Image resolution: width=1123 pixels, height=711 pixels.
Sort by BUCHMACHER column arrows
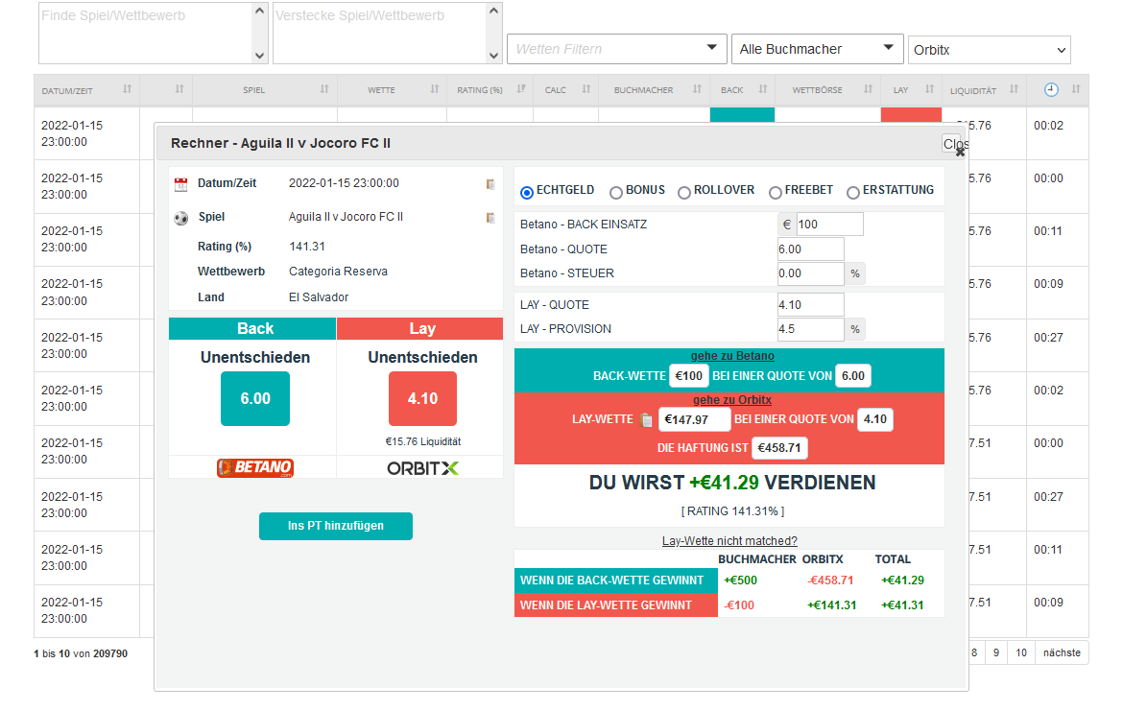coord(698,89)
